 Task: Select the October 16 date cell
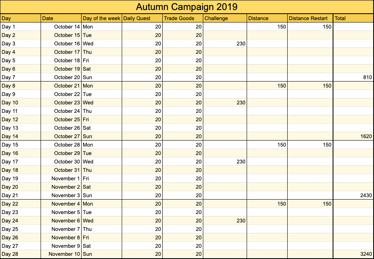pyautogui.click(x=61, y=44)
